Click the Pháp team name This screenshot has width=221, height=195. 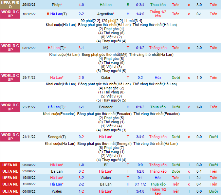pyautogui.click(x=56, y=5)
